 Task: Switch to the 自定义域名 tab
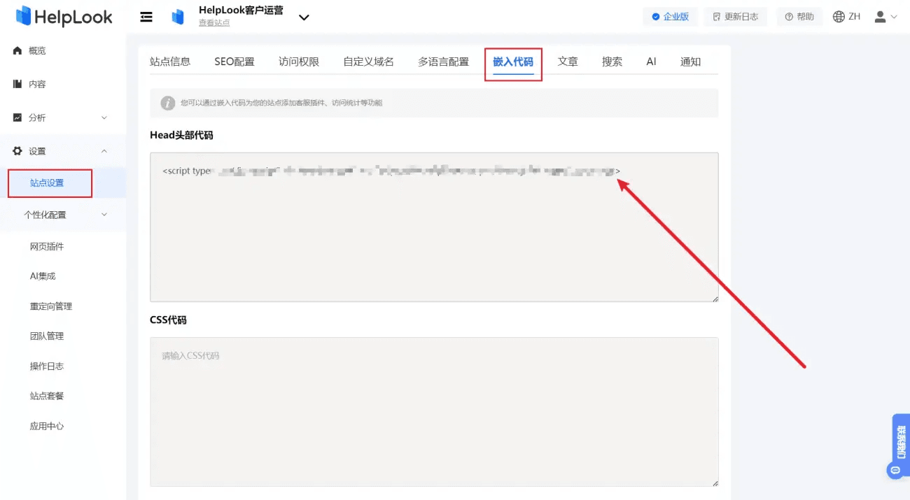click(x=368, y=62)
